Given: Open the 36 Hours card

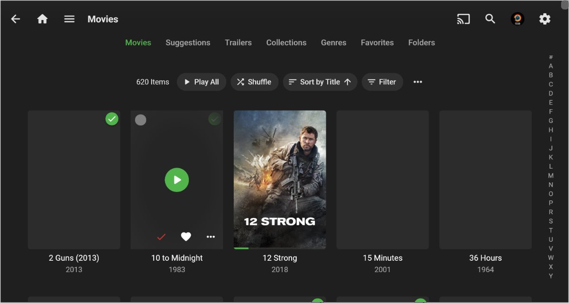Looking at the screenshot, I should (x=486, y=180).
